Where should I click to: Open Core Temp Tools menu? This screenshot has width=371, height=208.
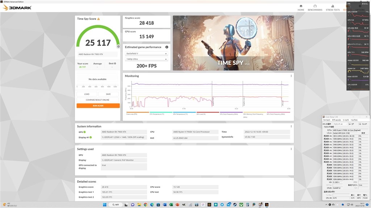point(346,120)
